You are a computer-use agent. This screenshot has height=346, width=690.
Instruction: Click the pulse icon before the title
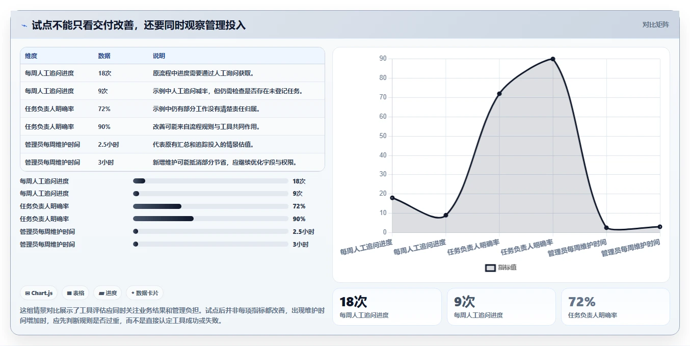[24, 25]
